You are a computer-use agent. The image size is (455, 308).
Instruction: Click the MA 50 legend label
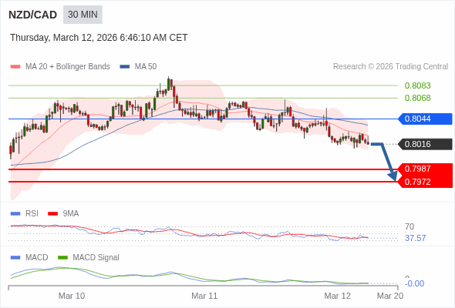(146, 67)
